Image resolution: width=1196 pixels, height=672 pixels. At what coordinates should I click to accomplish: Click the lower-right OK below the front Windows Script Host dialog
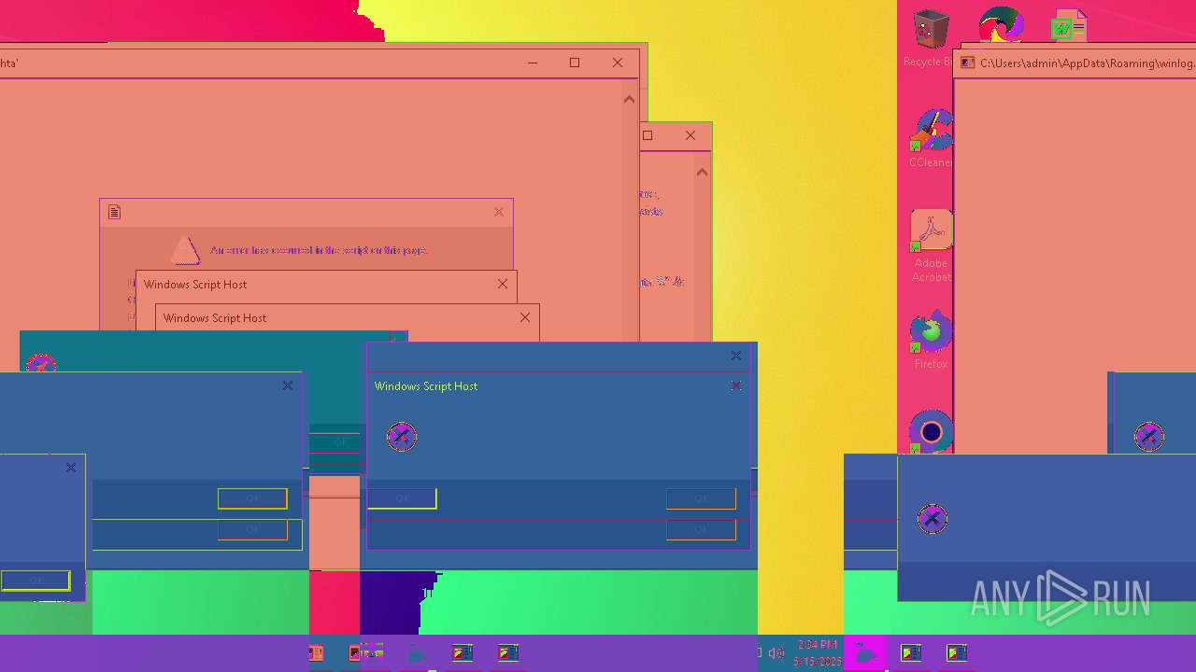tap(701, 530)
